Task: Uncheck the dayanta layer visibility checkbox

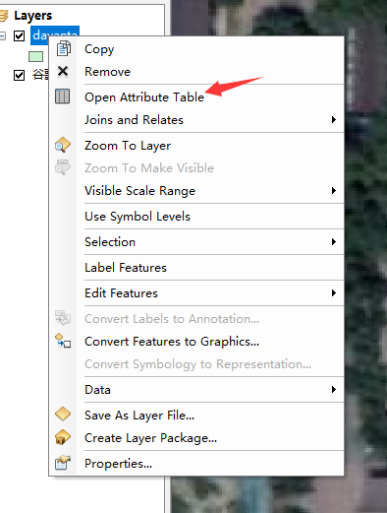Action: [x=19, y=35]
